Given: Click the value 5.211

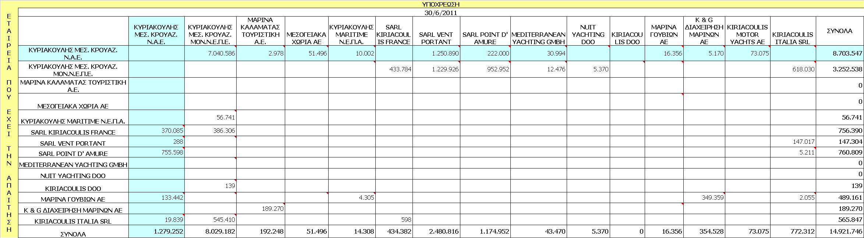Looking at the screenshot, I should [793, 152].
